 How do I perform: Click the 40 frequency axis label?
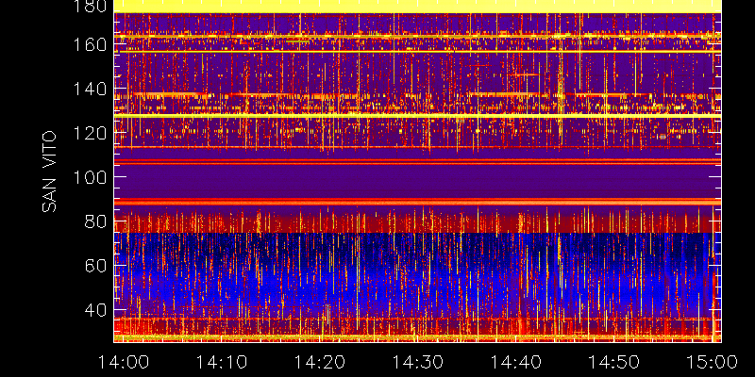[95, 310]
